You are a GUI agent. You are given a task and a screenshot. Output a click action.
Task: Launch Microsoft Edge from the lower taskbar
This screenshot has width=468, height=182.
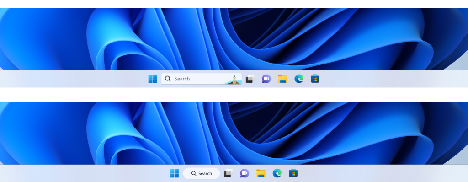click(277, 173)
